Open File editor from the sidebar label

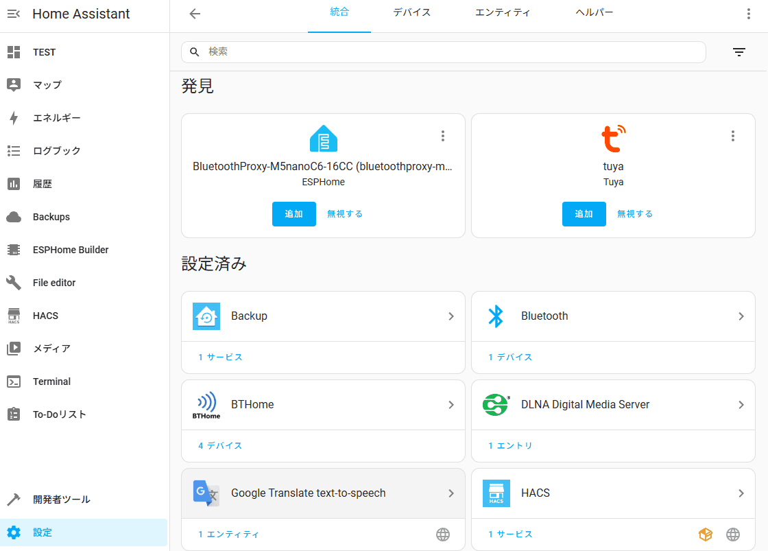tap(54, 283)
